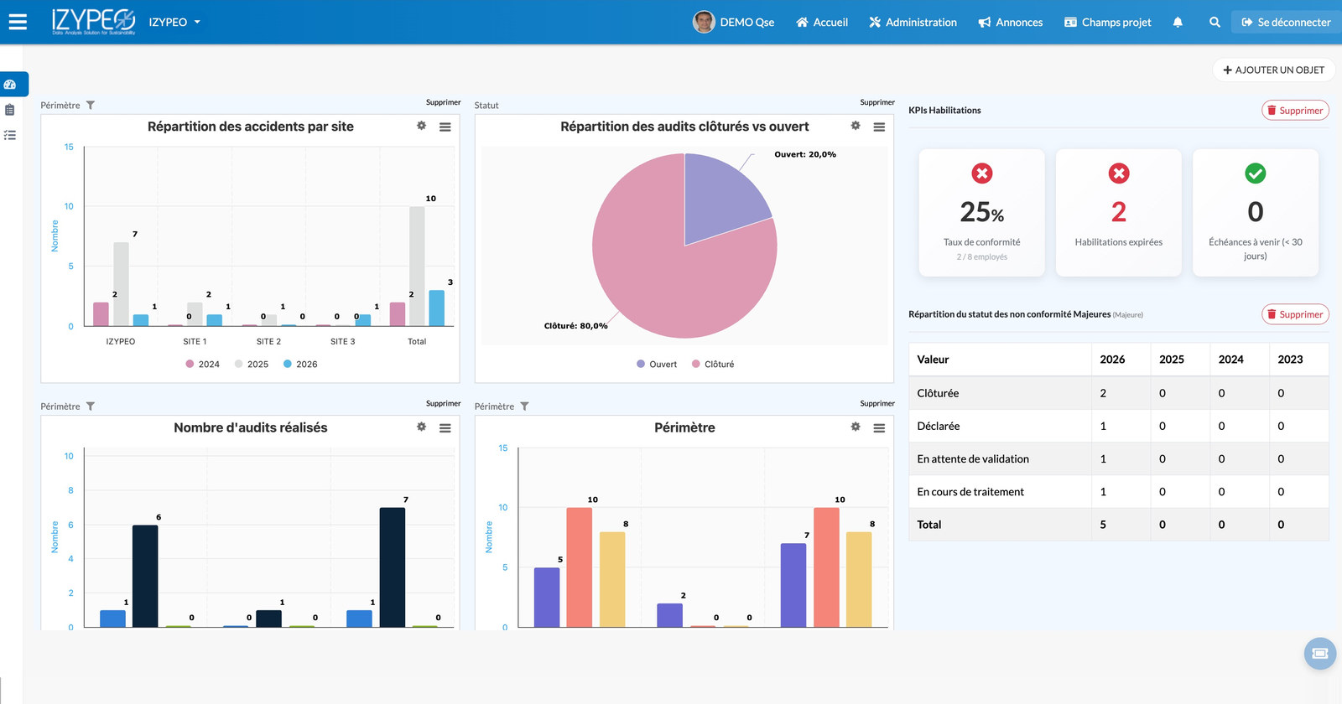Click the Habilitations expirées card
This screenshot has height=704, width=1342.
tap(1119, 213)
